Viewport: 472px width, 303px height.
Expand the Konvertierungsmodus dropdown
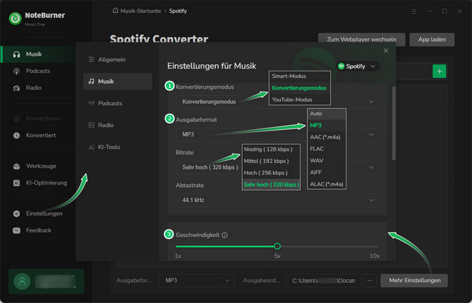tap(277, 102)
